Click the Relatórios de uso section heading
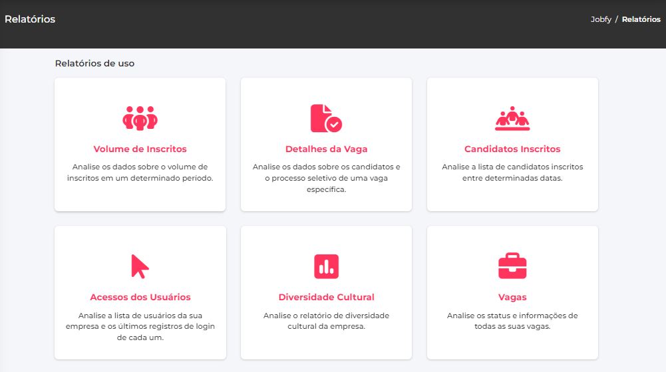Image resolution: width=666 pixels, height=372 pixels. [94, 64]
